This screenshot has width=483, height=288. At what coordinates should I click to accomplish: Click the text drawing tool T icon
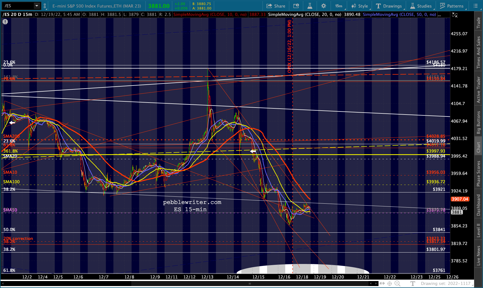pyautogui.click(x=413, y=284)
